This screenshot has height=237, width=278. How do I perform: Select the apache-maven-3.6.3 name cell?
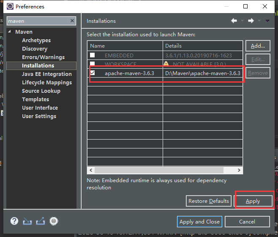pos(129,73)
